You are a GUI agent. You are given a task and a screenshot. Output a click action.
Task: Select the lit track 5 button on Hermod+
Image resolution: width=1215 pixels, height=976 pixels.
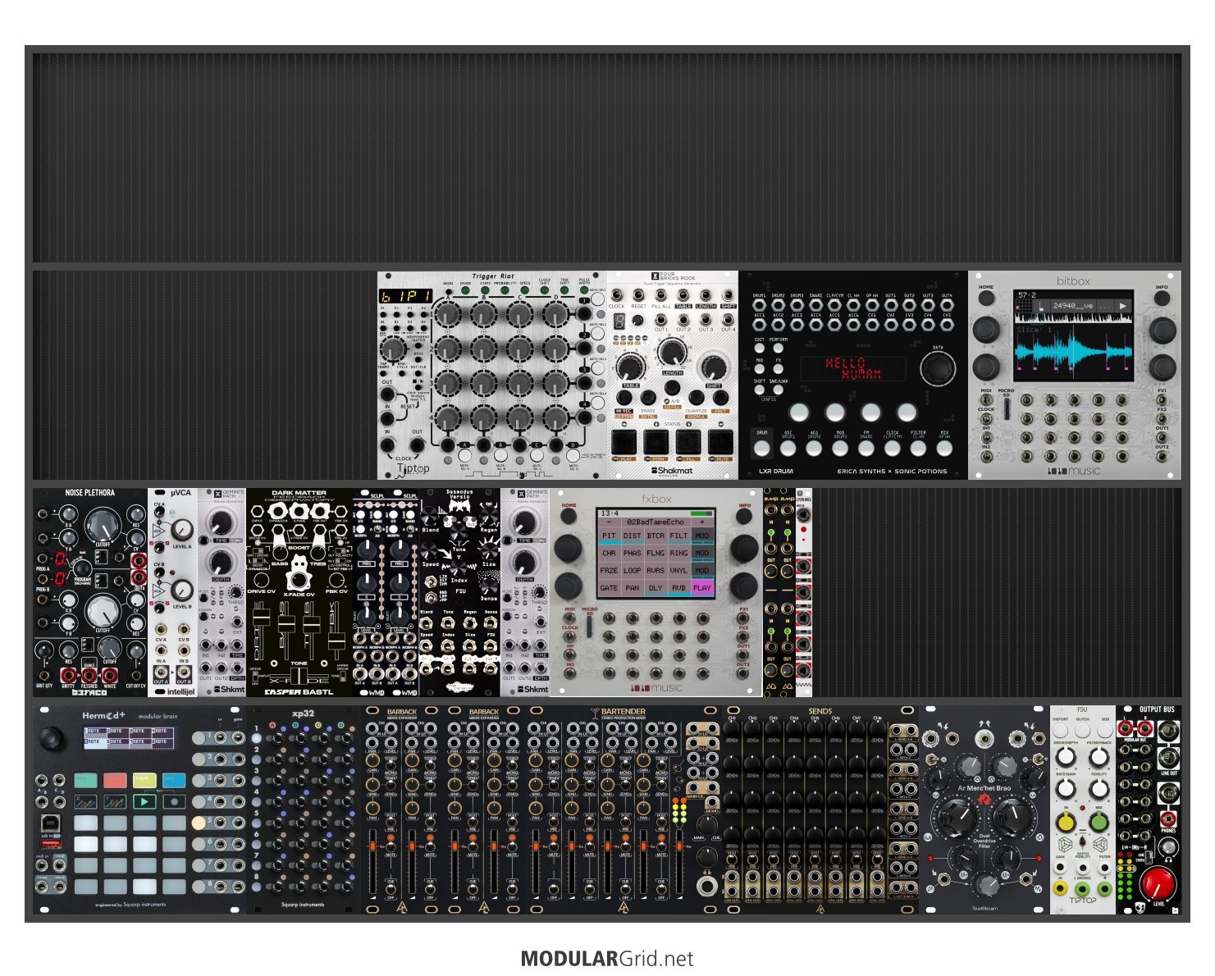click(x=199, y=822)
